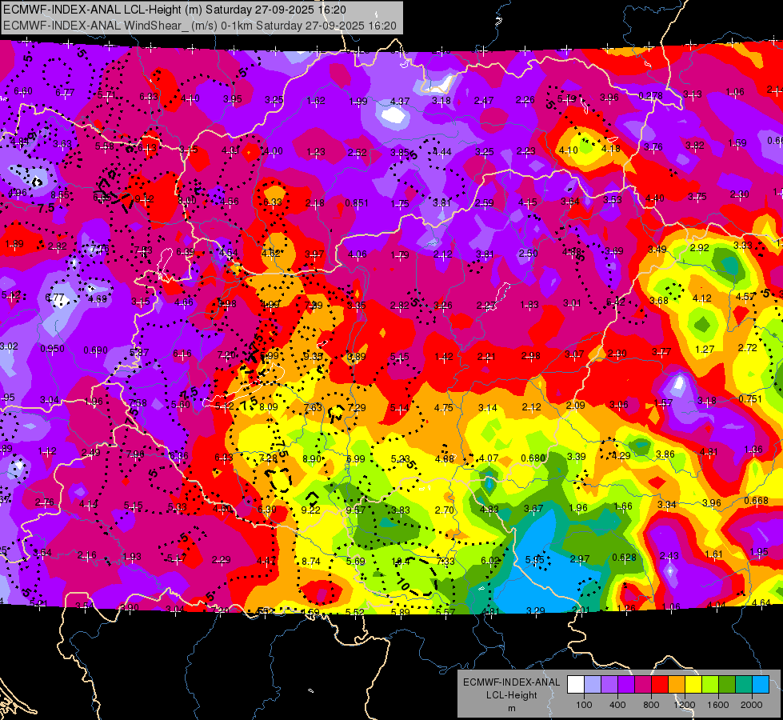Click the wind shear value 4.57
The height and width of the screenshot is (720, 783).
[x=745, y=297]
